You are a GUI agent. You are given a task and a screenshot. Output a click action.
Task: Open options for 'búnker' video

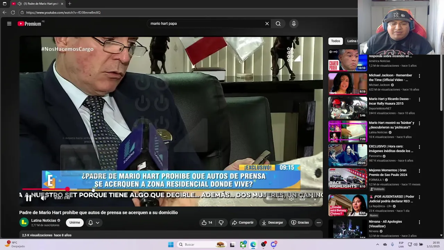419,123
